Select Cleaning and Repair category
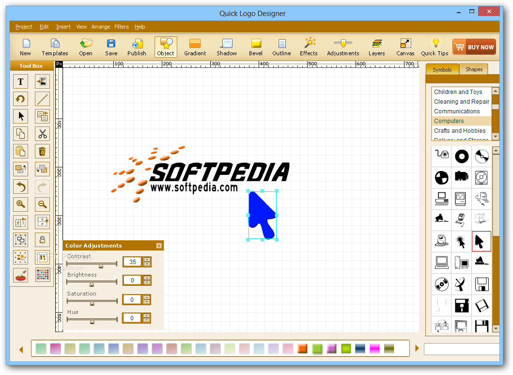513x375 pixels. coord(462,102)
